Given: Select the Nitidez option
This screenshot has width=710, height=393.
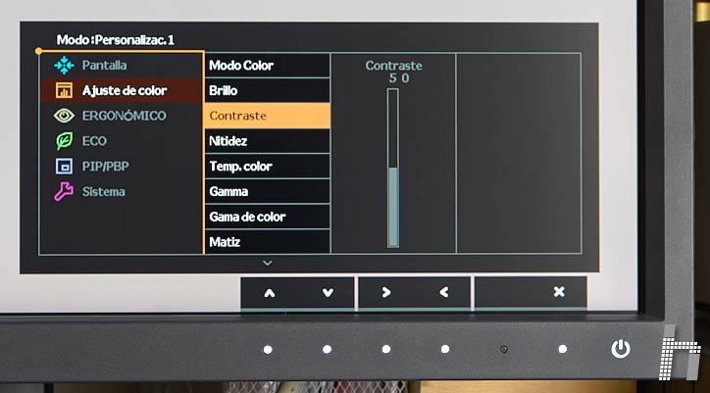Looking at the screenshot, I should coord(267,141).
